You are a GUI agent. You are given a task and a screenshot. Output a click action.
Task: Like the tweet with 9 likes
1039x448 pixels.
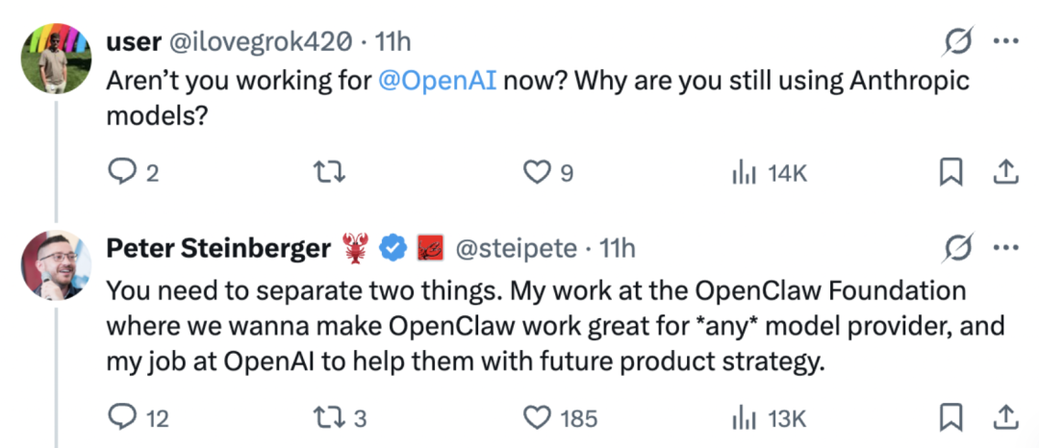tap(536, 172)
